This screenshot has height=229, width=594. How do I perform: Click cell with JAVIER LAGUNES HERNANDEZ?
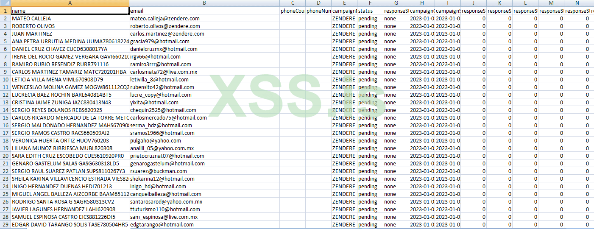click(x=70, y=209)
